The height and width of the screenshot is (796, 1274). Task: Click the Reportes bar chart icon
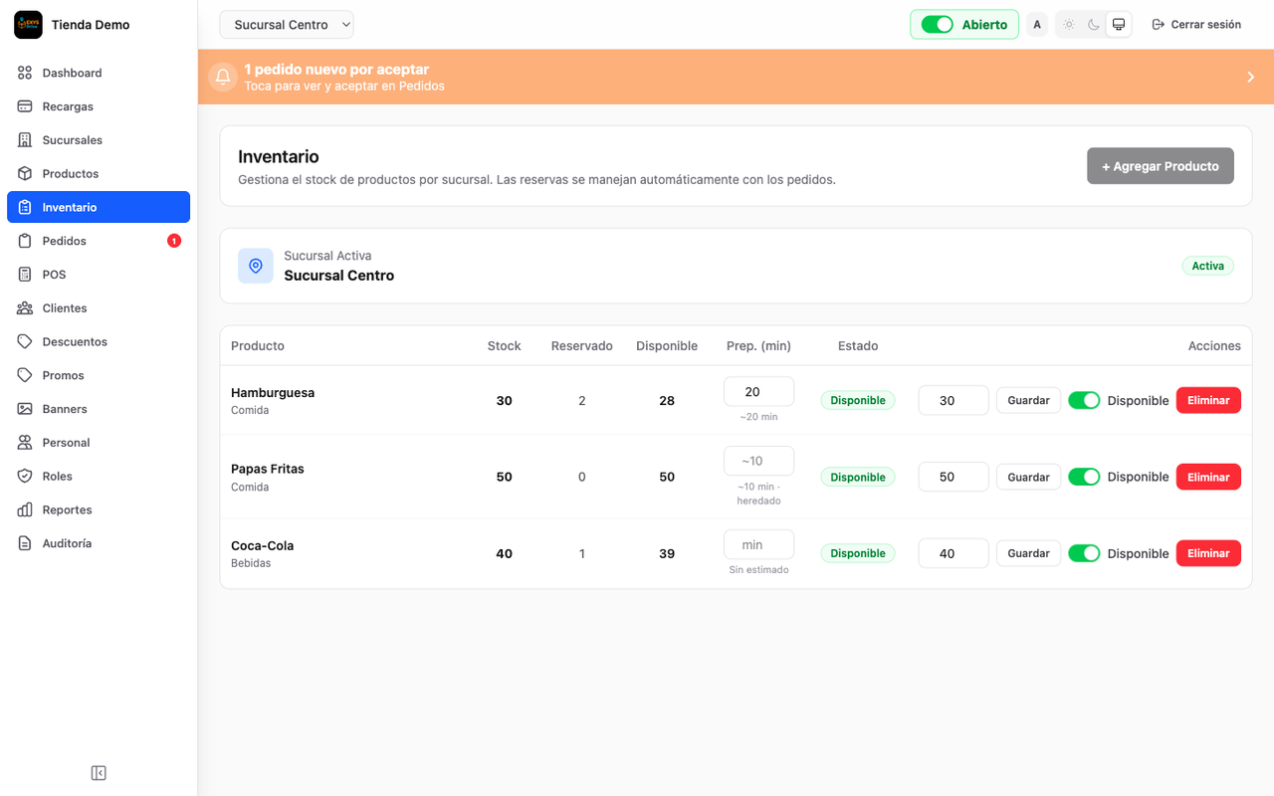pyautogui.click(x=25, y=509)
